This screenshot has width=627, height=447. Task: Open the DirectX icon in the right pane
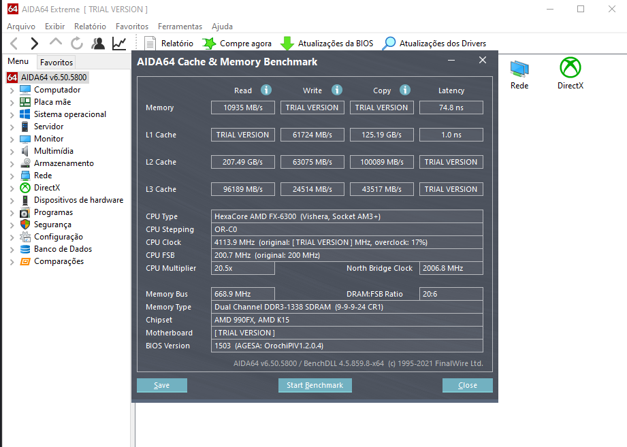[x=570, y=67]
